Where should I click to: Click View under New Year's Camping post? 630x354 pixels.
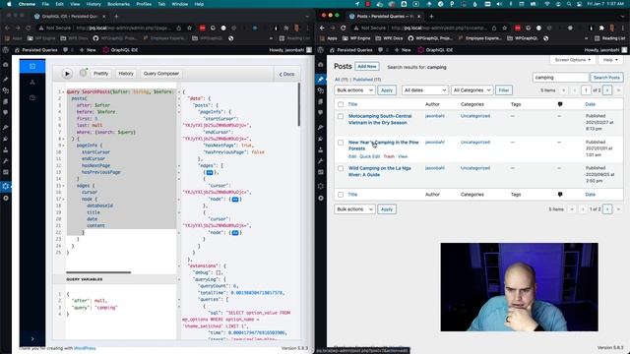pyautogui.click(x=403, y=156)
